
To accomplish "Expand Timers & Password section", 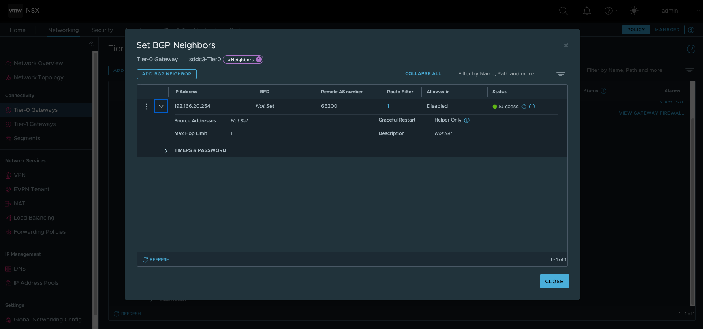I will pos(166,151).
